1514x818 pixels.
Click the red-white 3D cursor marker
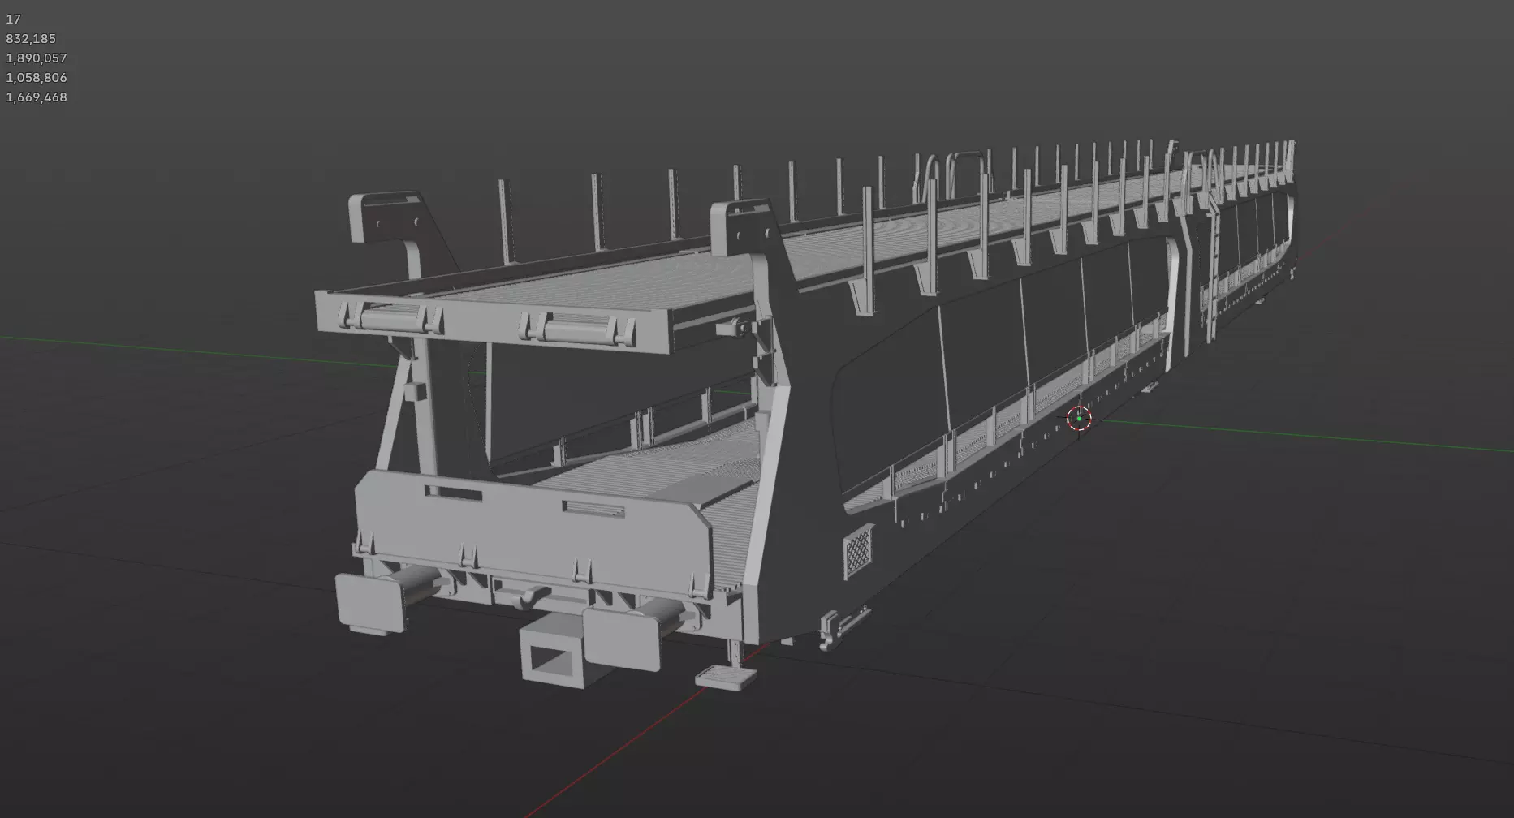[x=1079, y=419]
